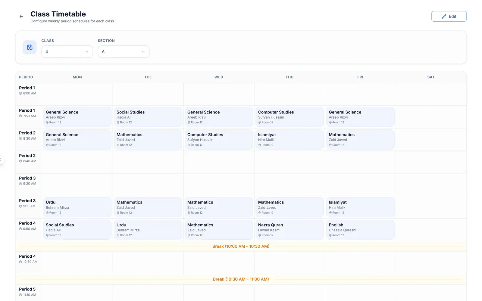Open Tuesday 9:50 AM Urdu card
Image resolution: width=482 pixels, height=301 pixels.
[x=148, y=230]
